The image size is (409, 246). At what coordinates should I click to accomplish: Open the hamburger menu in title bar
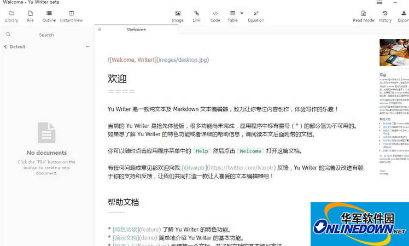(379, 2)
